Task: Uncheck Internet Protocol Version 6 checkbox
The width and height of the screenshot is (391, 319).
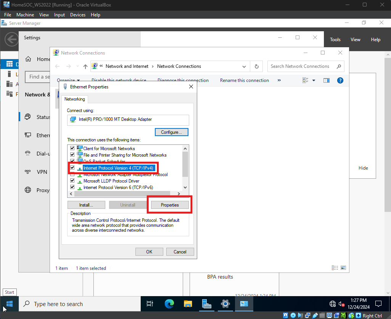Action: click(x=72, y=188)
